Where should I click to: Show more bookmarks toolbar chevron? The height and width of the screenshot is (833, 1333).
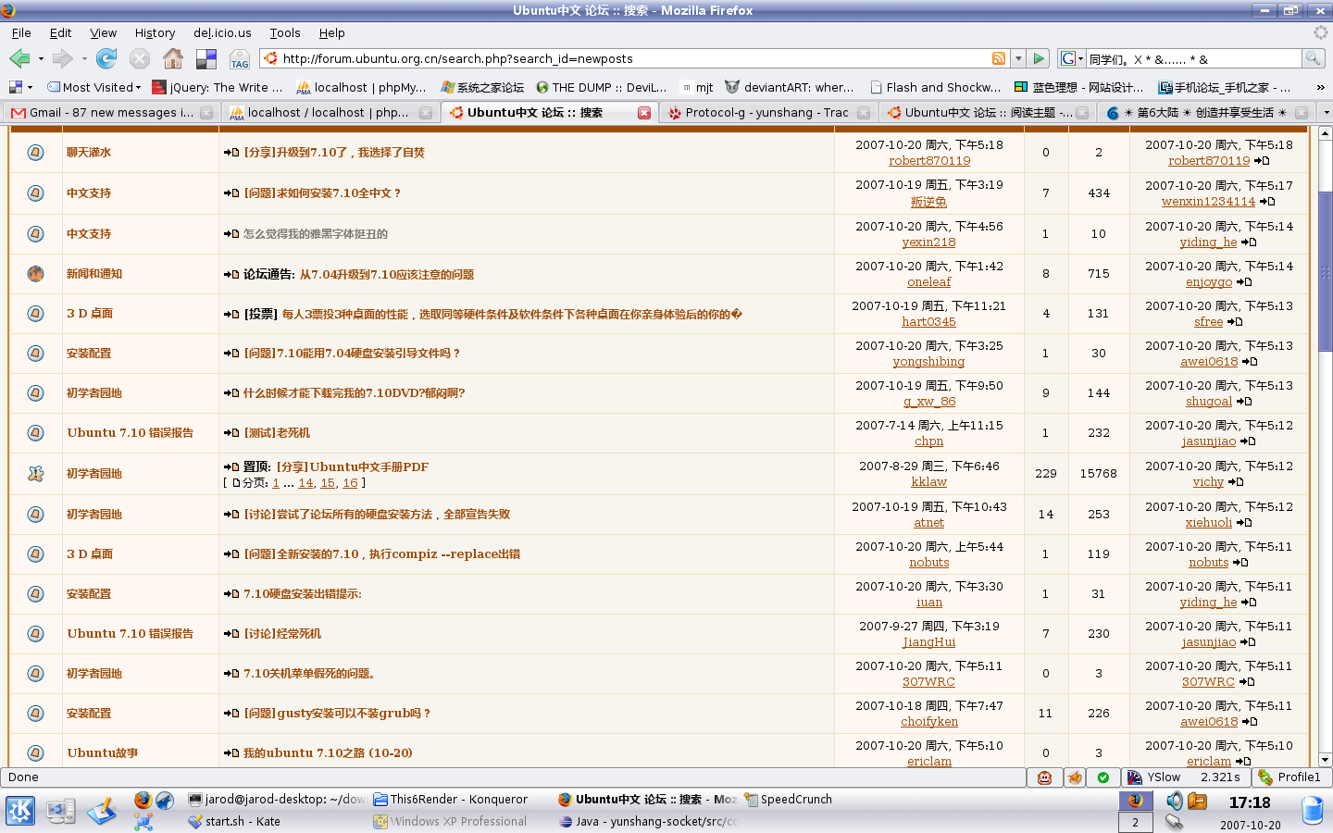(1320, 87)
